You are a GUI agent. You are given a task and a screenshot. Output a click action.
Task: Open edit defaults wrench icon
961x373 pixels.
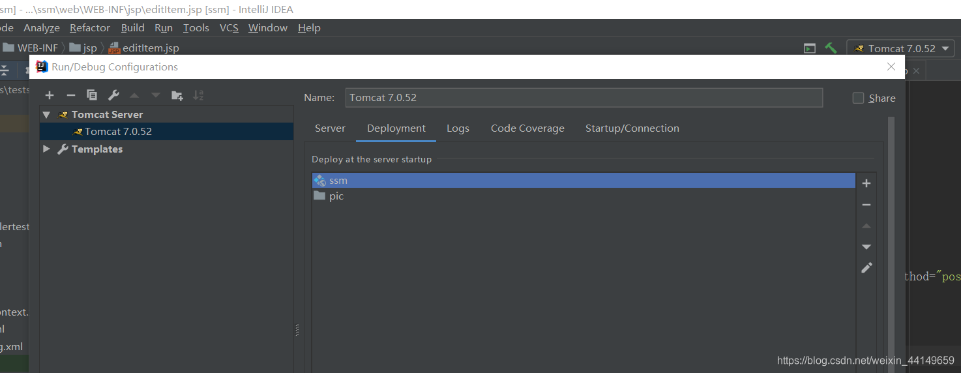pos(113,95)
